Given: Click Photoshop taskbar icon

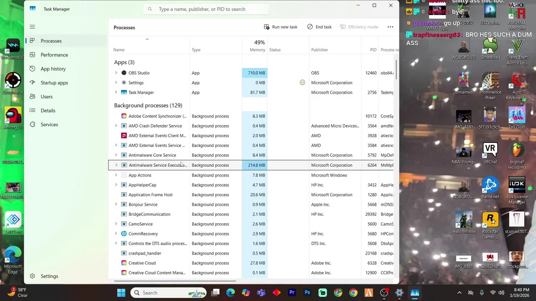Looking at the screenshot, I should [x=307, y=293].
